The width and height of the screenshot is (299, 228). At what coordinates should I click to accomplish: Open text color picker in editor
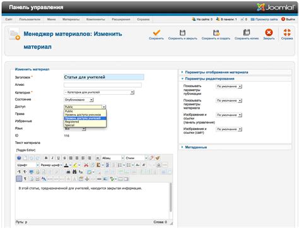[x=70, y=165]
